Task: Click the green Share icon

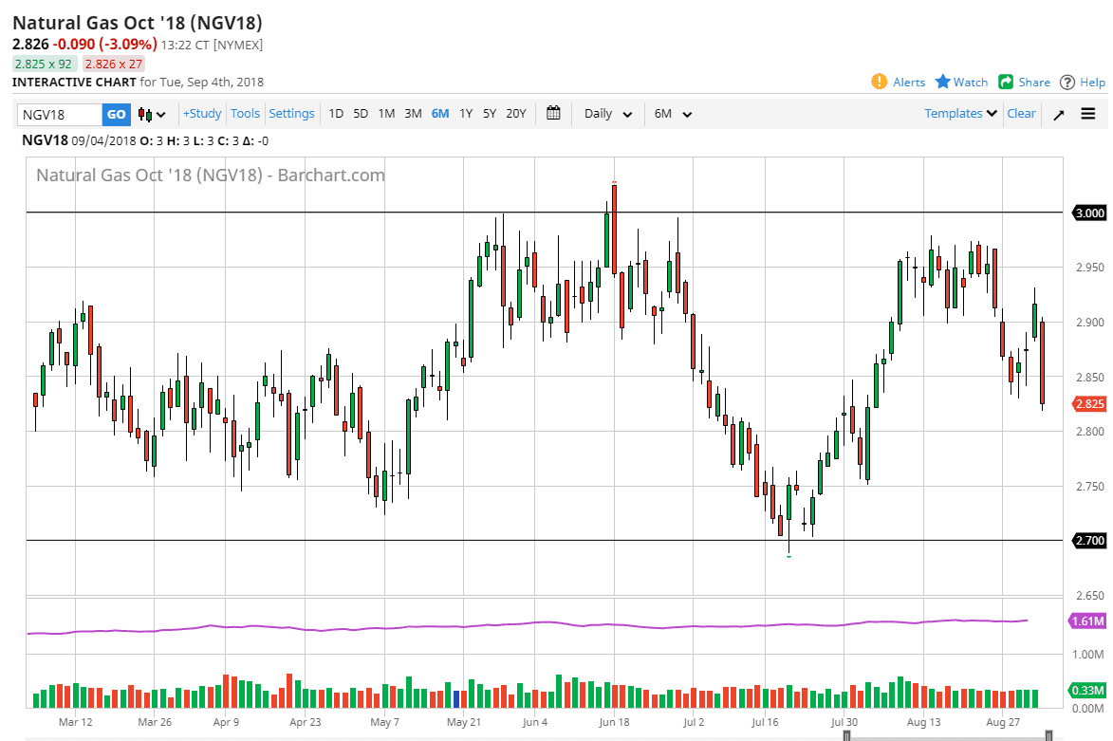Action: coord(1006,82)
